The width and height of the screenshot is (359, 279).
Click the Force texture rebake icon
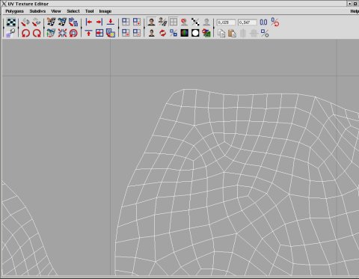click(206, 33)
